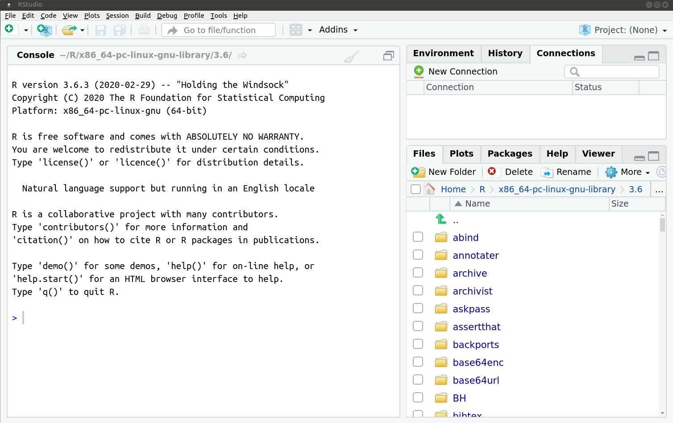Open the Session menu
The width and height of the screenshot is (673, 423).
pos(117,16)
